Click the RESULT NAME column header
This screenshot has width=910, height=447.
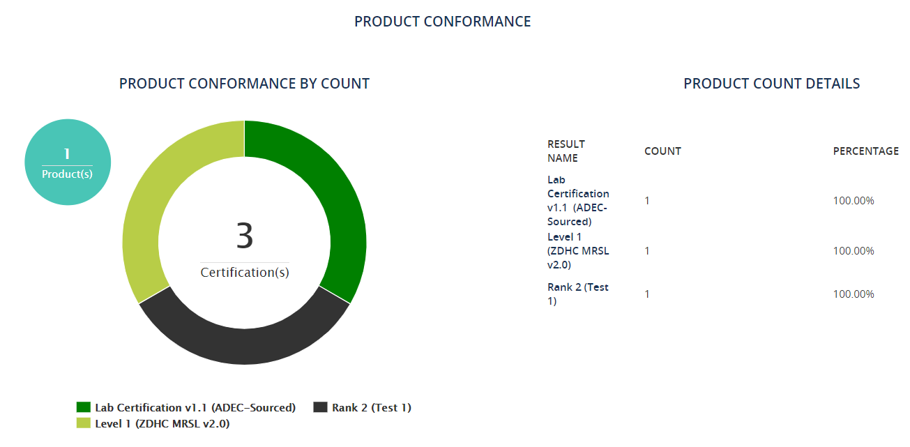(x=566, y=151)
